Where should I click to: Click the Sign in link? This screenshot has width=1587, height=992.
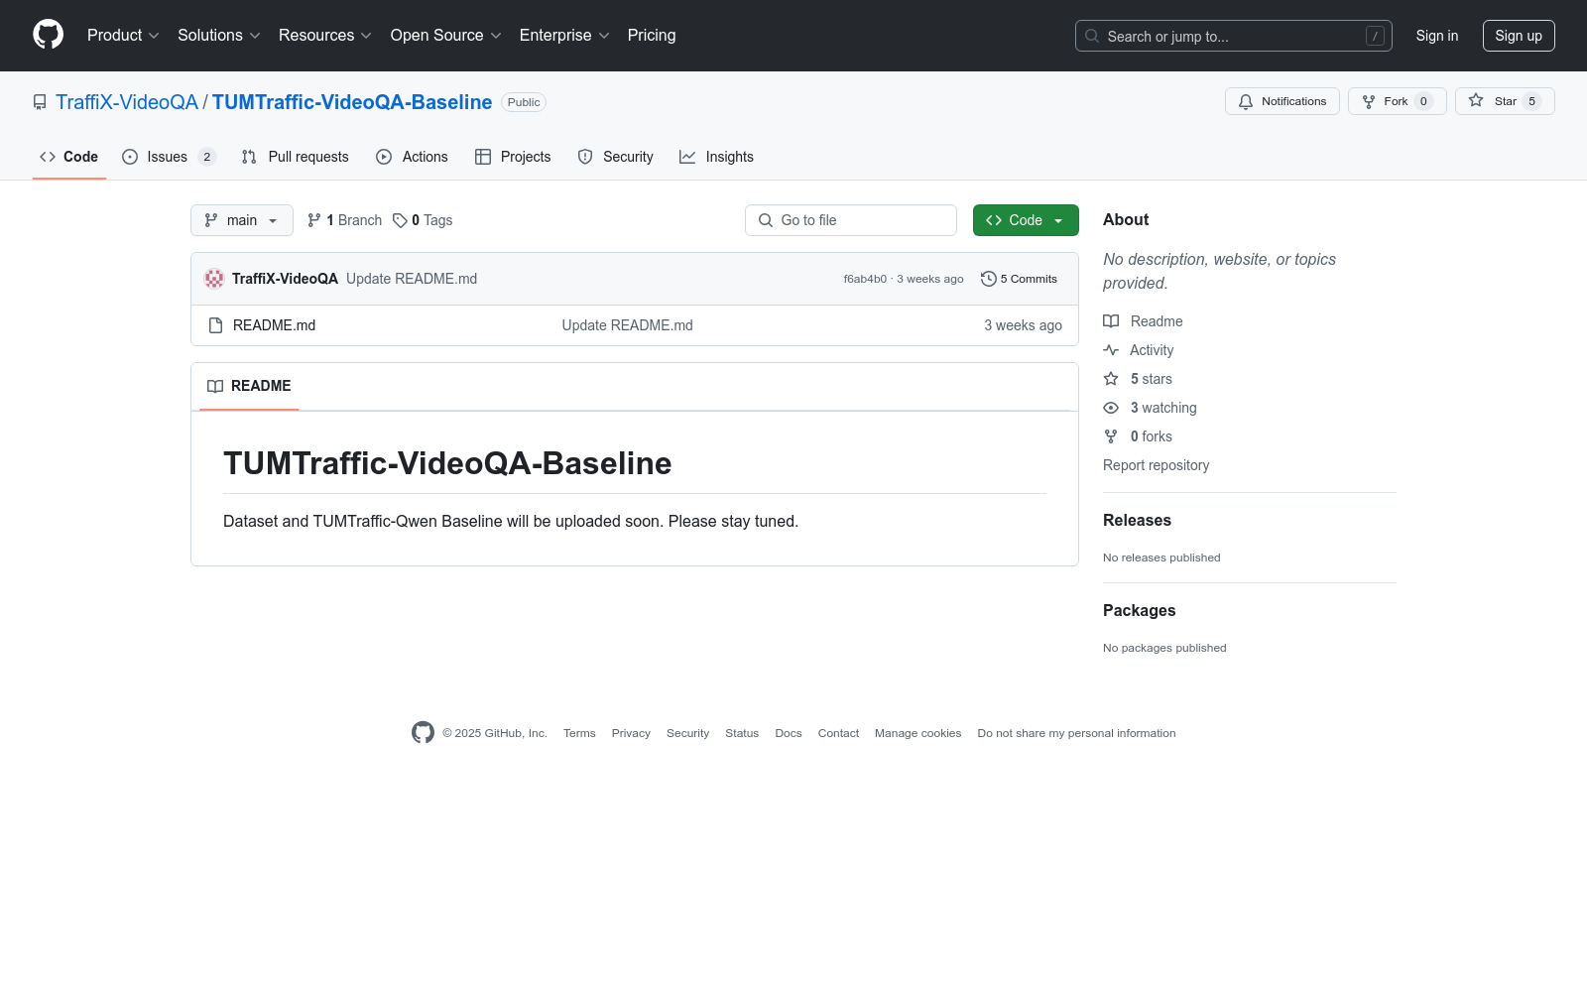1436,36
